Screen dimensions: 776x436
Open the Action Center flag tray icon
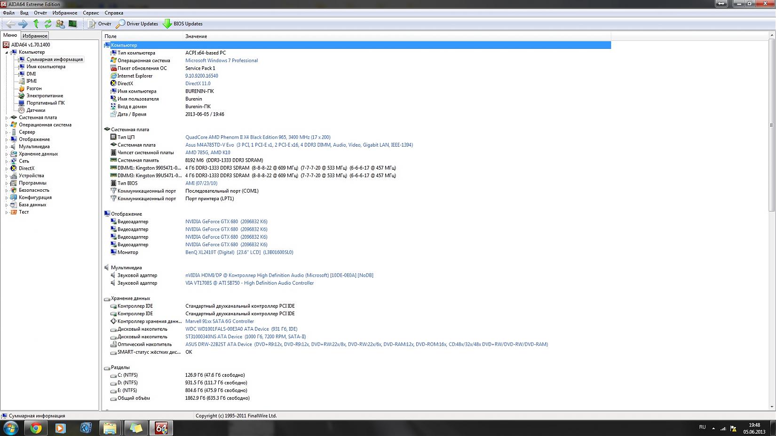pyautogui.click(x=733, y=428)
